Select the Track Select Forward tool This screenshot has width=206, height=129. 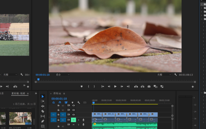[43, 101]
